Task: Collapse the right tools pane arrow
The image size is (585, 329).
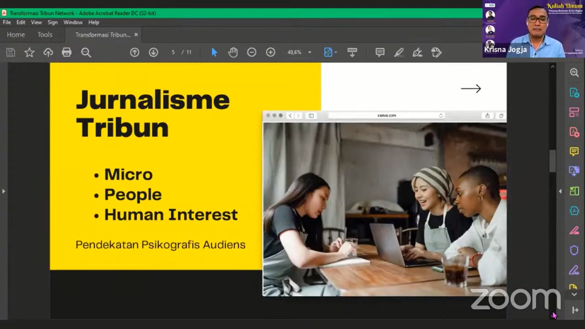Action: pyautogui.click(x=560, y=191)
